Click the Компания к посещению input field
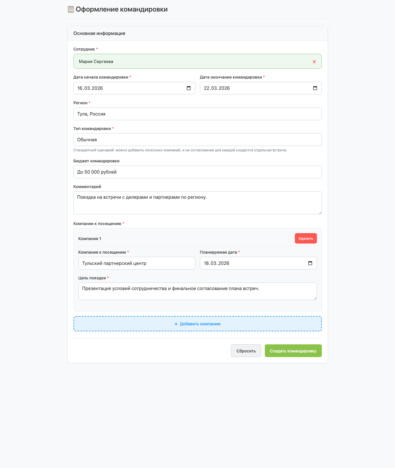Viewport: 395px width, 468px height. coord(137,263)
